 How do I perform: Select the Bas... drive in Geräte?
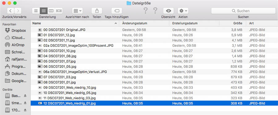13,96
